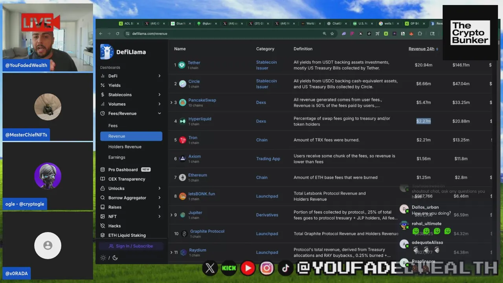Screen dimensions: 503x283
Task: Click the CEX Transparency book icon
Action: pyautogui.click(x=103, y=179)
